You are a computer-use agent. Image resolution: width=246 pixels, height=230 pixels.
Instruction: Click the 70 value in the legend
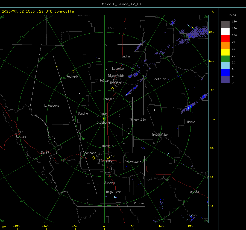233,42
